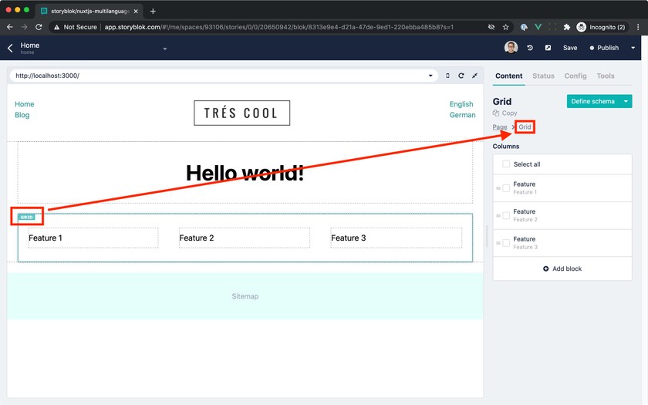Open the Feature 2 entry in Columns
Screen dimensions: 648x405
click(x=562, y=216)
